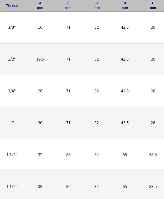Select the E mm column header

pyautogui.click(x=153, y=6)
